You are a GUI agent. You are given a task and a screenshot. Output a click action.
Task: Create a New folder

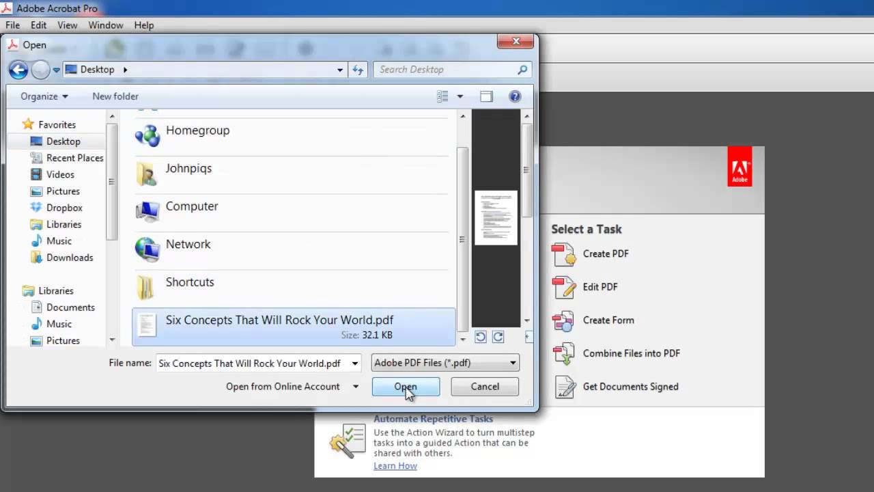tap(115, 96)
